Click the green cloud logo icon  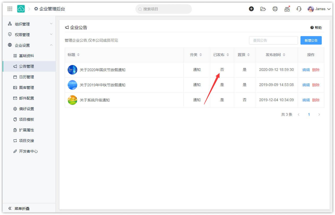pyautogui.click(x=21, y=9)
